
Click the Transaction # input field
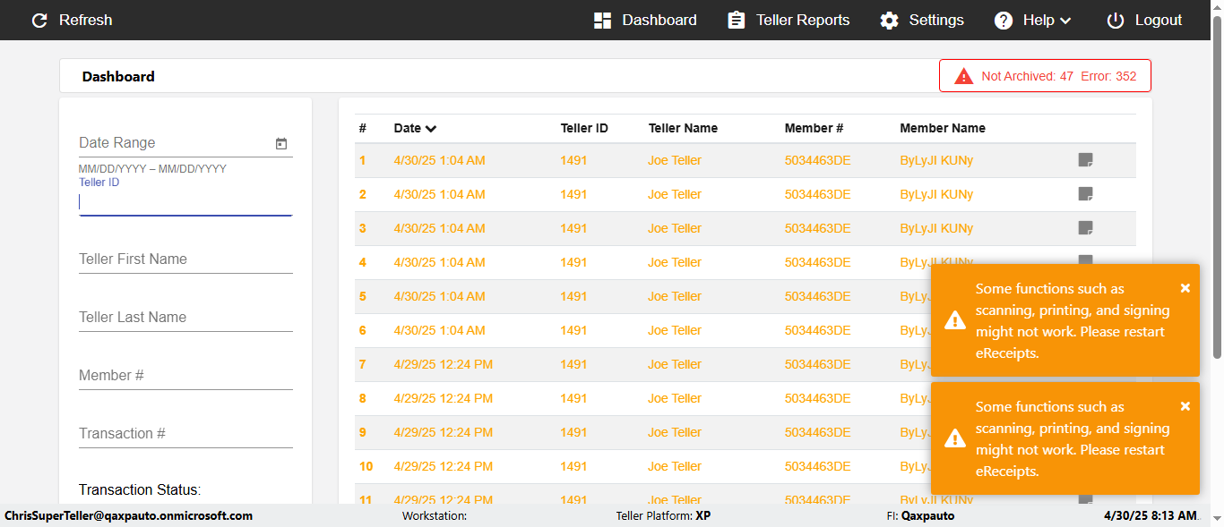(x=185, y=434)
